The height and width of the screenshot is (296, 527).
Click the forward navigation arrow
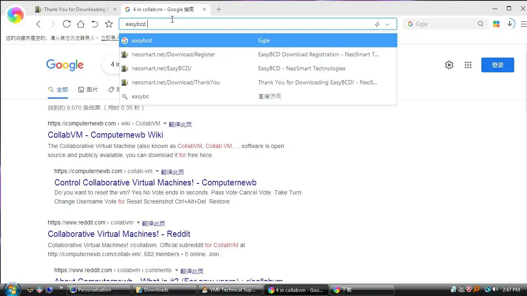(x=52, y=24)
